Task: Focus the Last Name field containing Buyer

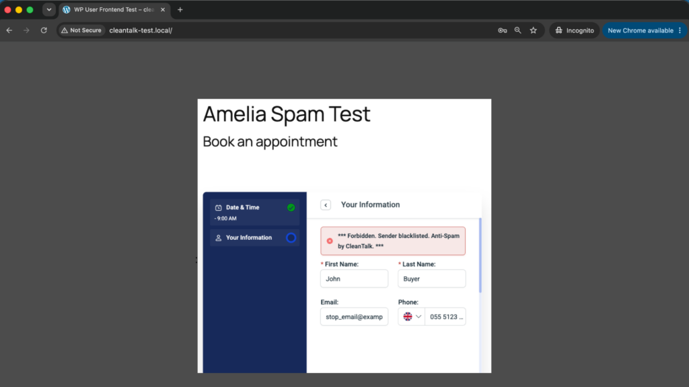Action: pyautogui.click(x=431, y=279)
